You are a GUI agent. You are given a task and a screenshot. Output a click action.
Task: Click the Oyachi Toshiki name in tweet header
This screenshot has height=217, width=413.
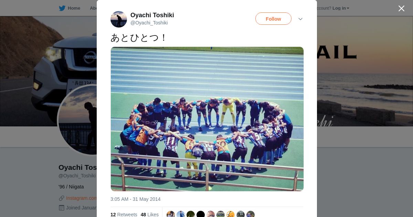152,15
